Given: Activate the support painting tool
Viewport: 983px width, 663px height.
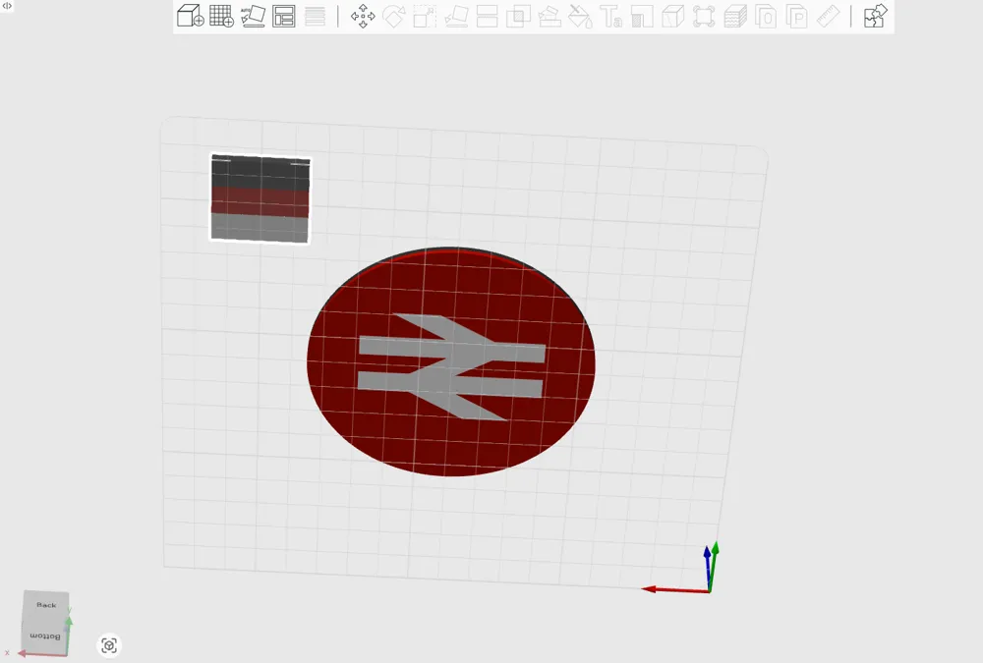Looking at the screenshot, I should tap(549, 16).
